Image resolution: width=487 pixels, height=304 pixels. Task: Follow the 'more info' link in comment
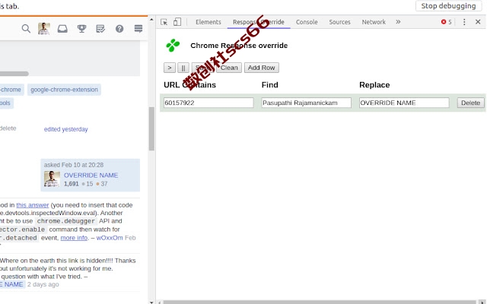74,238
